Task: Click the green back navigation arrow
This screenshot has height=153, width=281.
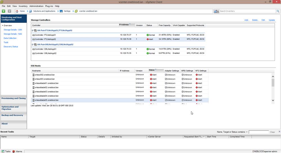Action: point(4,11)
